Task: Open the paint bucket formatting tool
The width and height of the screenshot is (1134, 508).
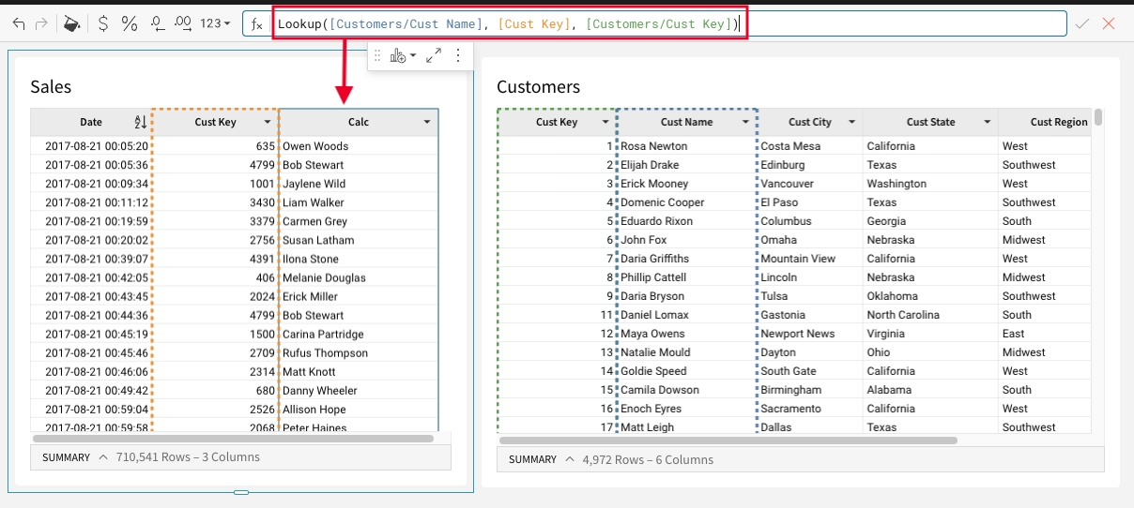Action: pyautogui.click(x=71, y=23)
